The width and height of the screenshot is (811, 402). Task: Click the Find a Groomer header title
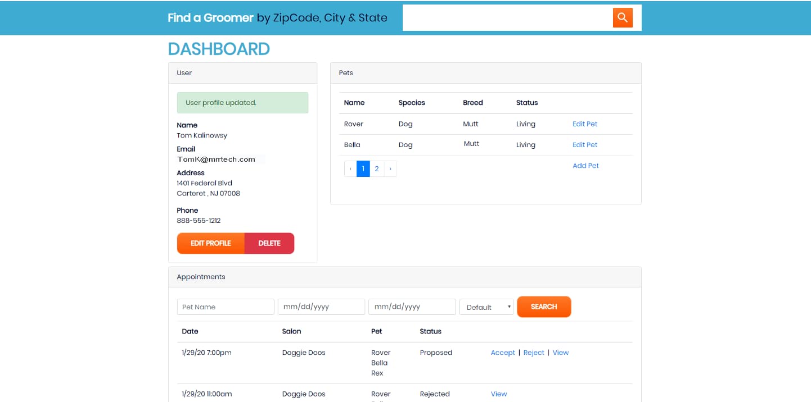[210, 17]
